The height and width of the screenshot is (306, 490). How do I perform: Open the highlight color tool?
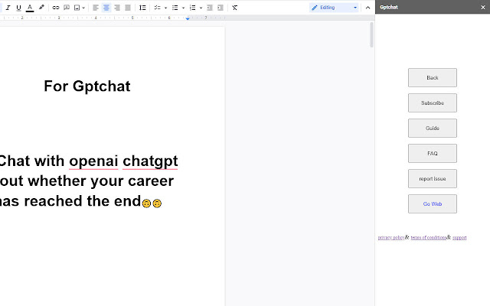pos(41,8)
